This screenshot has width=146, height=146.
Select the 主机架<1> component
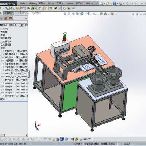tap(14, 51)
